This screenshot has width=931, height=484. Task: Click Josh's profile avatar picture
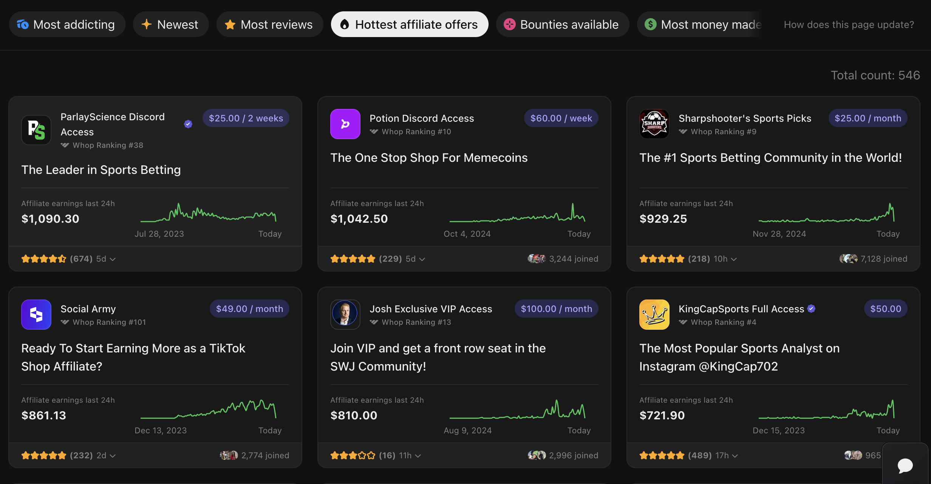pos(345,315)
